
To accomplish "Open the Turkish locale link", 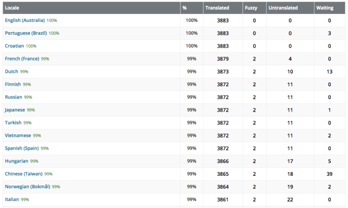I will coord(13,122).
